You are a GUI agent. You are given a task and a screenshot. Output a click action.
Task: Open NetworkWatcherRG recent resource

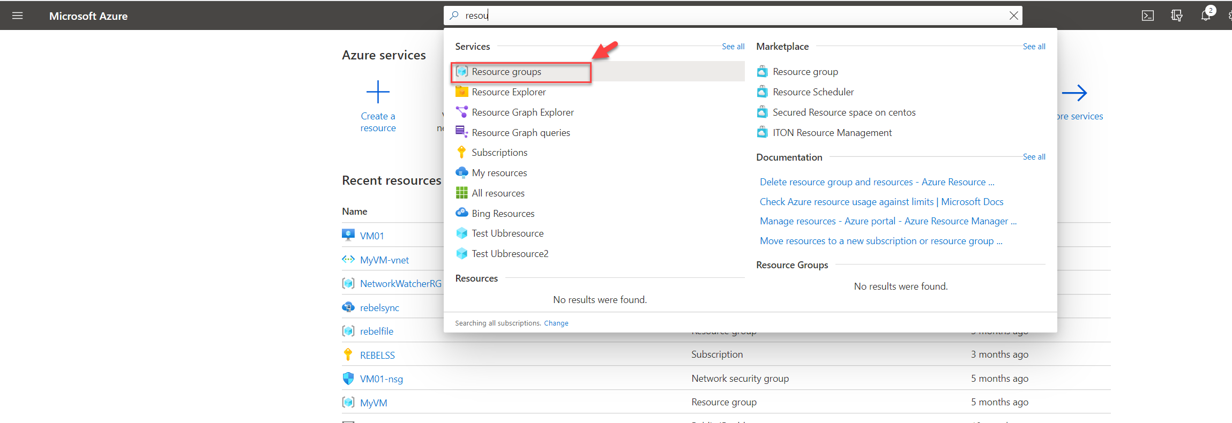[x=401, y=284]
